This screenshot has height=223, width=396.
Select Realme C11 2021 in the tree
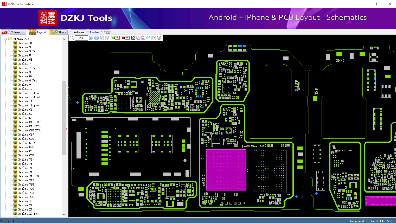click(30, 122)
